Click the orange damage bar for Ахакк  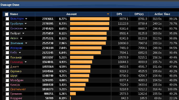click(x=88, y=38)
